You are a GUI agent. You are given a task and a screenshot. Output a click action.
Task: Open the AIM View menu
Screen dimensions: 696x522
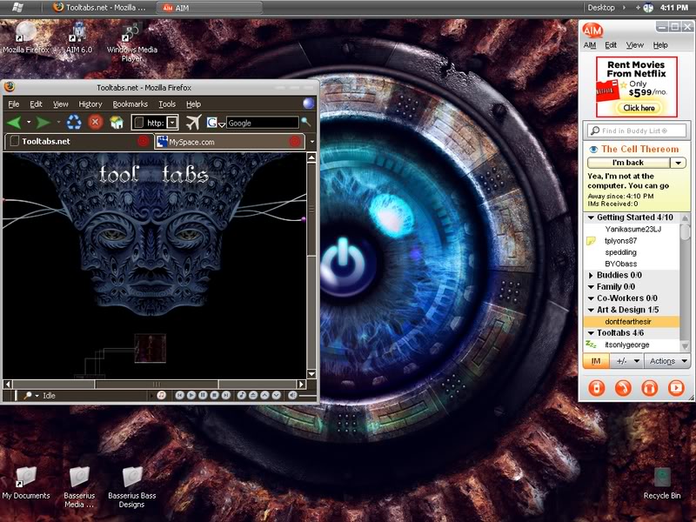635,45
